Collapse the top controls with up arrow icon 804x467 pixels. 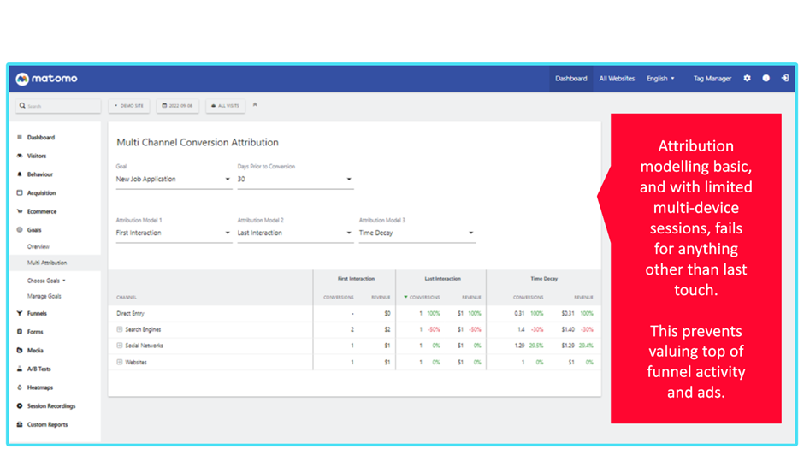coord(255,105)
